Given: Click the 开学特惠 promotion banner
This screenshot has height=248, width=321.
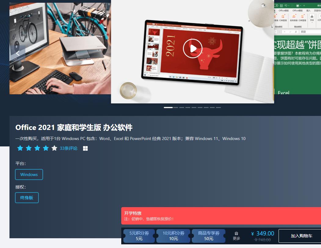Looking at the screenshot, I should pos(220,216).
